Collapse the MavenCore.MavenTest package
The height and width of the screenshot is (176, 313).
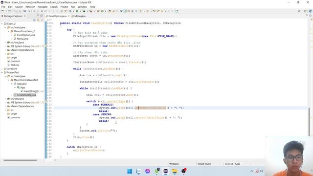[x=9, y=80]
